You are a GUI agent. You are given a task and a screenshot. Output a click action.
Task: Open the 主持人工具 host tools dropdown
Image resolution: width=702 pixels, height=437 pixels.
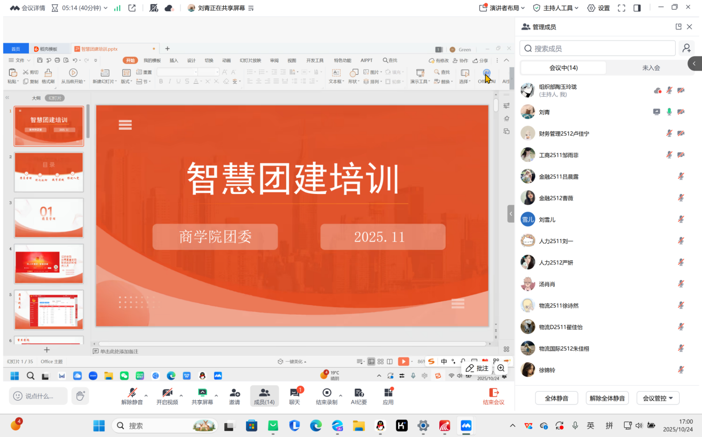click(x=557, y=8)
